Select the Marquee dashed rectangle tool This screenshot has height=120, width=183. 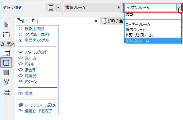[x=6, y=35]
